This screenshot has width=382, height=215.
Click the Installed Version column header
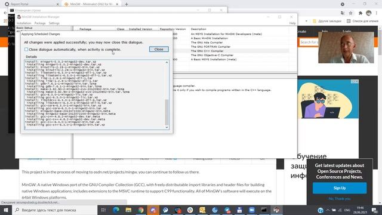tap(140, 29)
